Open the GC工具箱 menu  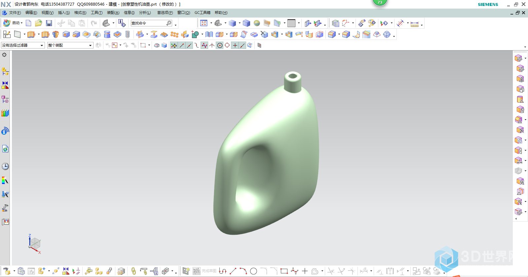(x=202, y=13)
